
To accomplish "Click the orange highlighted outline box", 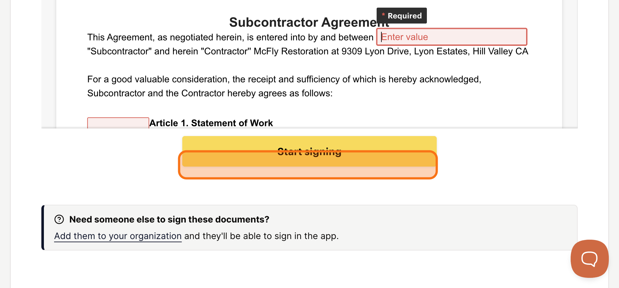I will pyautogui.click(x=308, y=165).
